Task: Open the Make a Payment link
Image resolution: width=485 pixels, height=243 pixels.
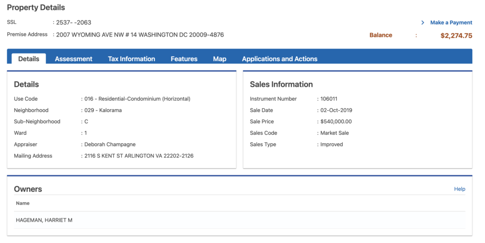Action: pos(451,23)
